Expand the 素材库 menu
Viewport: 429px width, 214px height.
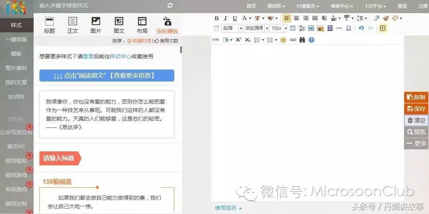pos(276,6)
